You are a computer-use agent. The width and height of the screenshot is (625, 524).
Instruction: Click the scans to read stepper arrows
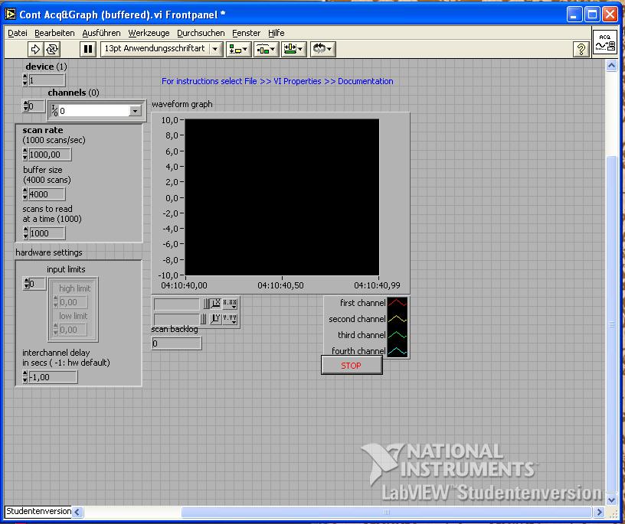[25, 233]
